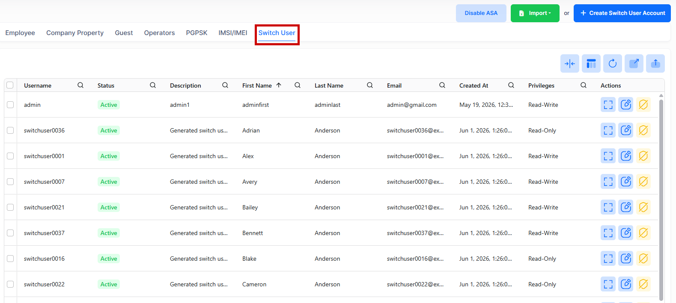Disable icon for switchuser0016 row
This screenshot has width=676, height=303.
643,259
